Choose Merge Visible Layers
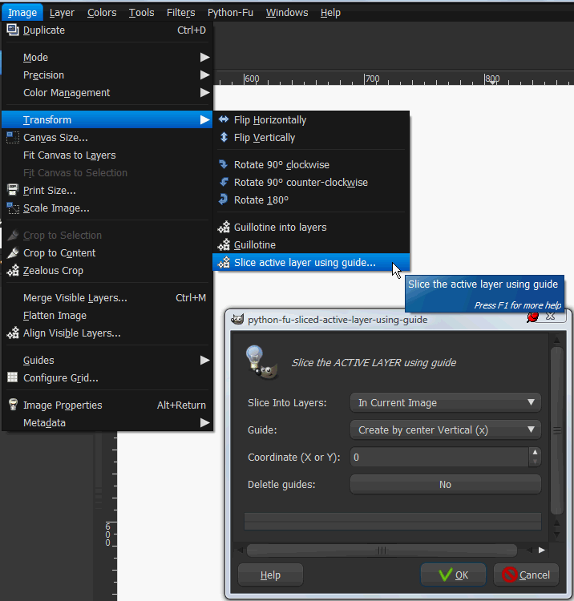The width and height of the screenshot is (574, 601). click(x=107, y=297)
